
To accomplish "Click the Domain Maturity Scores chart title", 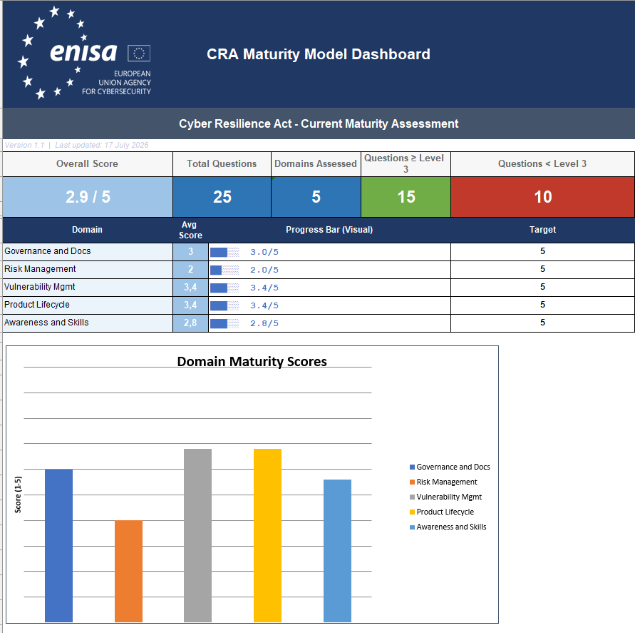I will tap(252, 361).
